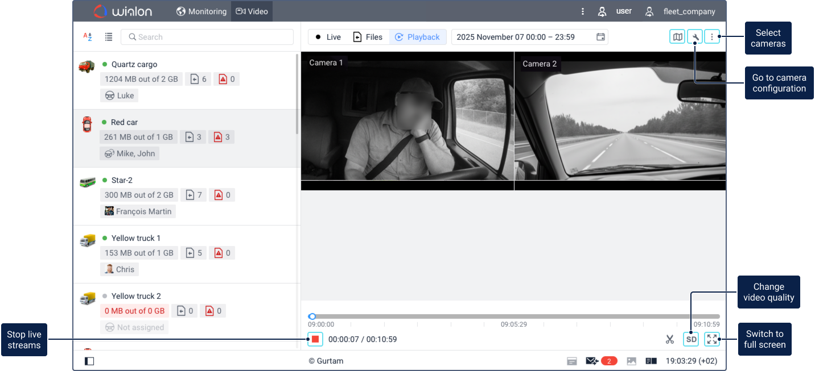This screenshot has width=815, height=371.
Task: Click the playback timeline slider handle
Action: (x=312, y=316)
